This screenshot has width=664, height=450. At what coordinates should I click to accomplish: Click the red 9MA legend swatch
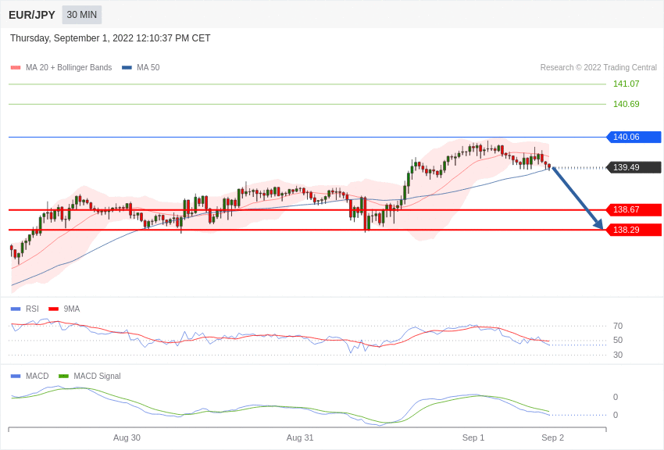click(54, 309)
